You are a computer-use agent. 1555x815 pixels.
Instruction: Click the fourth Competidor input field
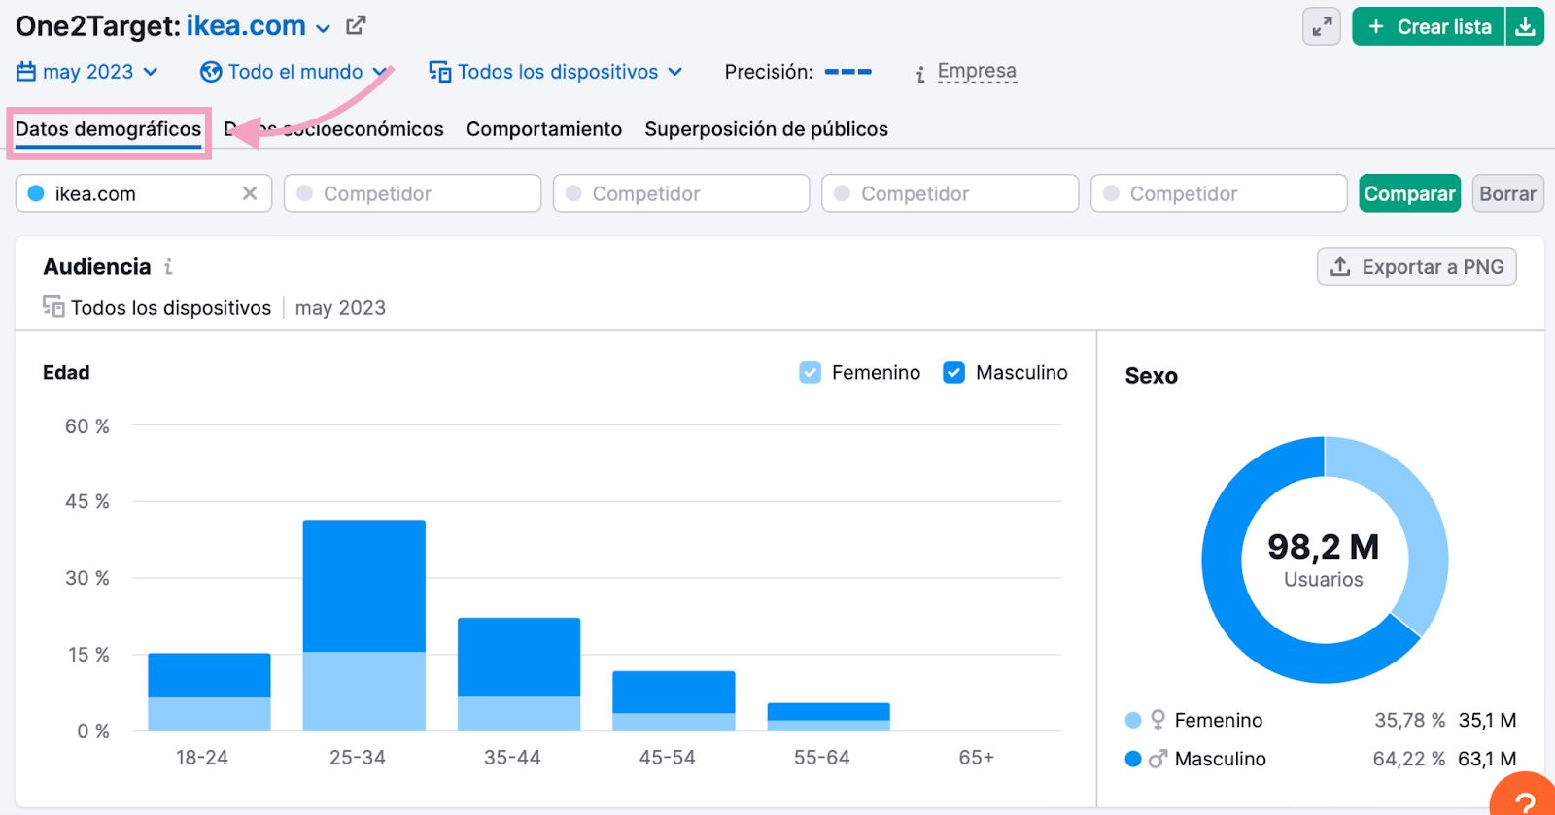1219,193
